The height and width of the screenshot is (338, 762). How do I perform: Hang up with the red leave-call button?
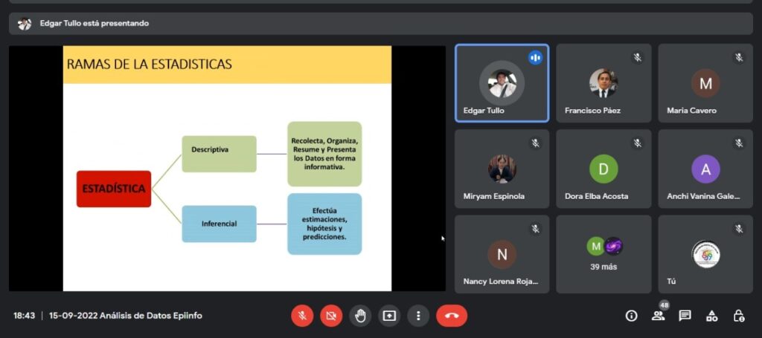point(452,316)
